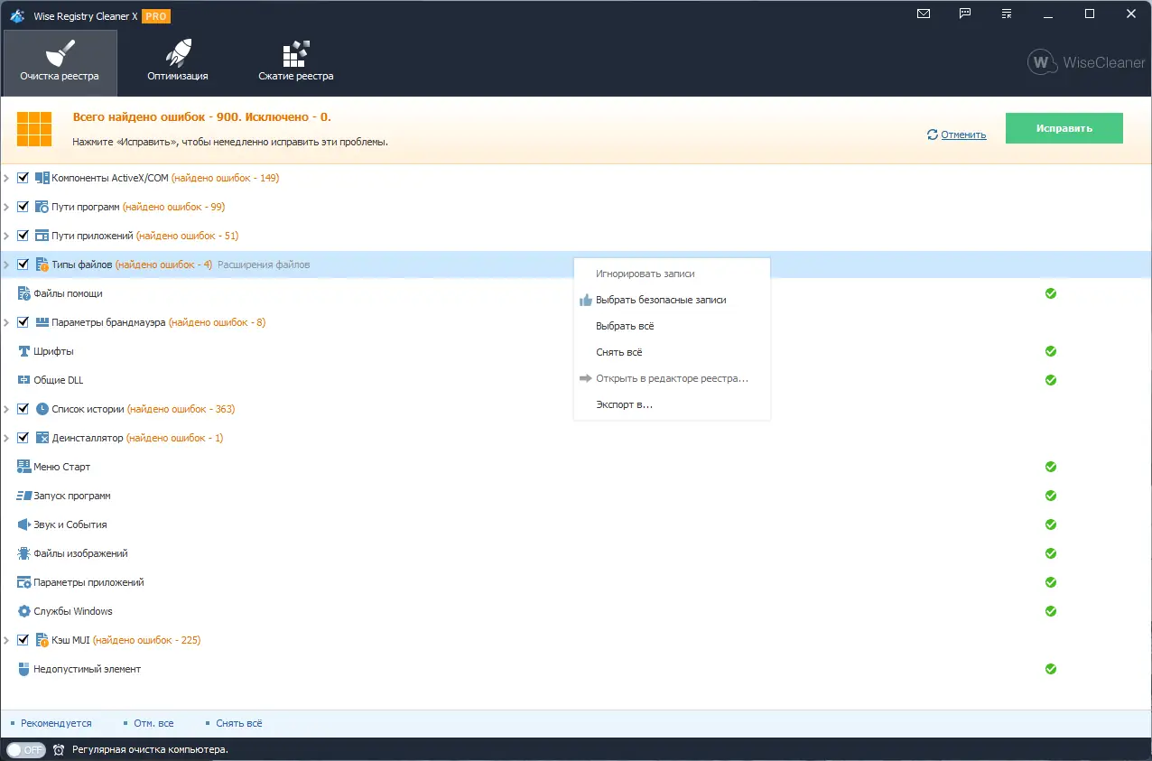Click the Снять всё link in bottom bar
The width and height of the screenshot is (1152, 761).
tap(239, 723)
